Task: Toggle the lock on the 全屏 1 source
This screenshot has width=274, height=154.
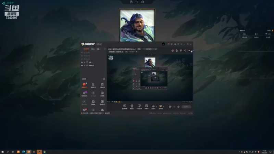Action: [84, 62]
